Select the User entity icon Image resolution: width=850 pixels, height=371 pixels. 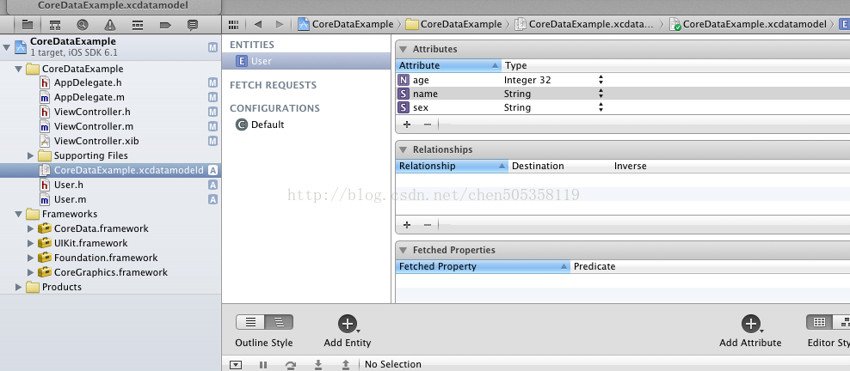tap(242, 61)
